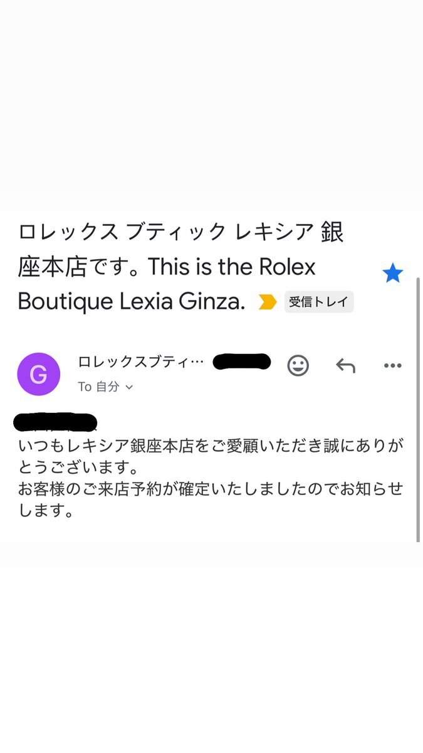423x753 pixels.
Task: Click the body sentence お客様のご来店予約が確定
Action: click(x=211, y=490)
